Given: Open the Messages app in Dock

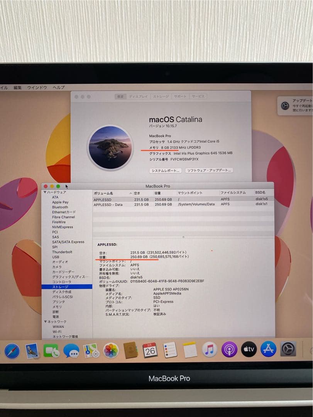Looking at the screenshot, I should coord(71,351).
